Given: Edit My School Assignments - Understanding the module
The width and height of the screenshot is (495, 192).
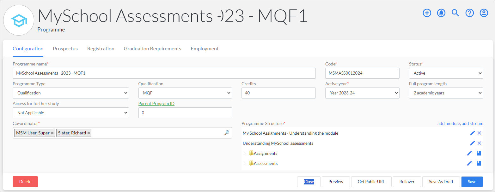Looking at the screenshot, I should coord(473,133).
